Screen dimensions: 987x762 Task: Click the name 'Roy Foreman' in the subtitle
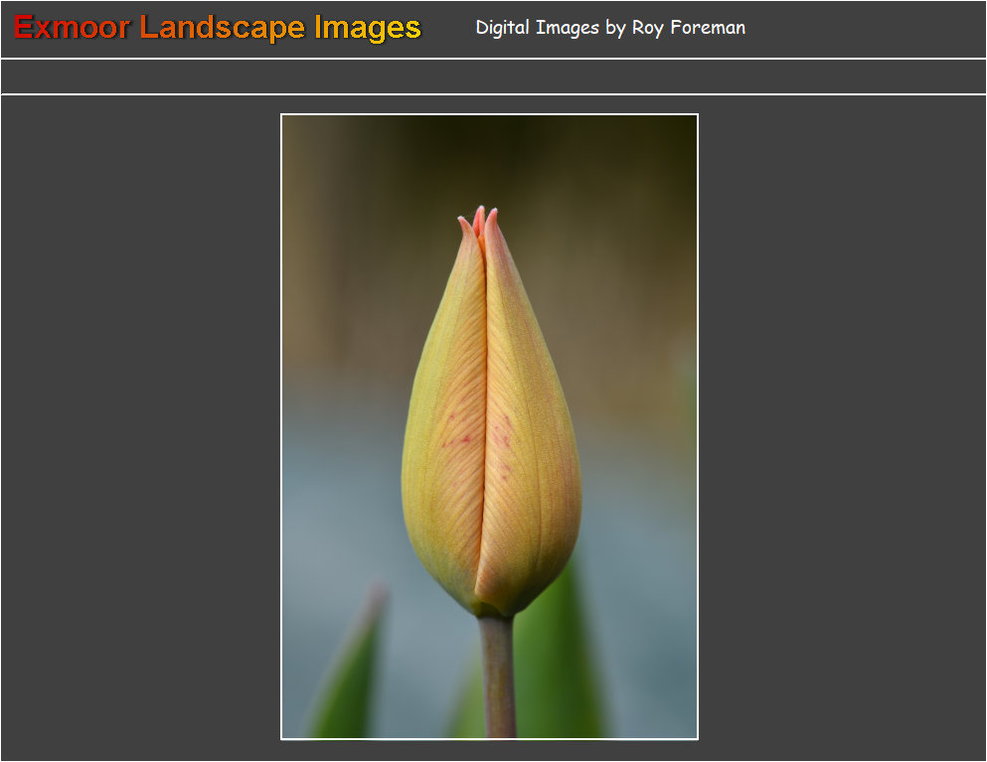click(688, 28)
